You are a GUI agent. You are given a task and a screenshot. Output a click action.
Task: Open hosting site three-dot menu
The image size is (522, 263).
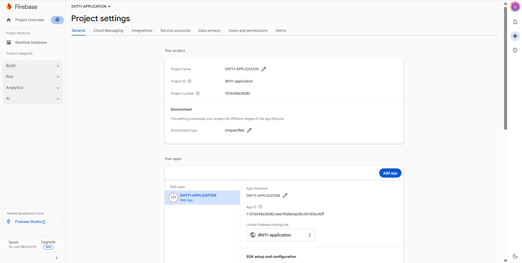[310, 235]
